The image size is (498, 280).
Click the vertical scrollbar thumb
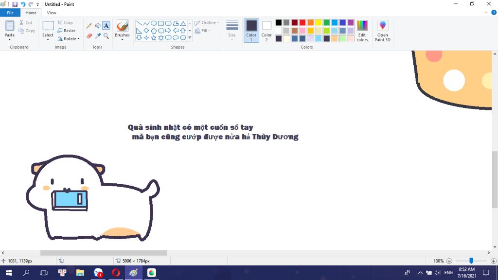click(x=495, y=180)
